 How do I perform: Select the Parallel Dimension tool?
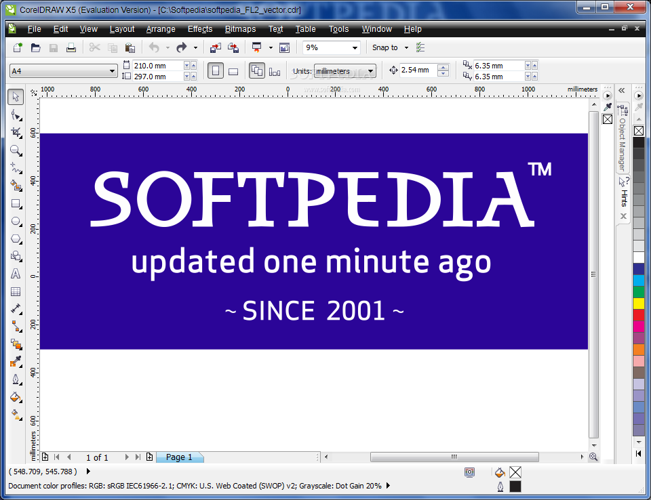coord(16,309)
